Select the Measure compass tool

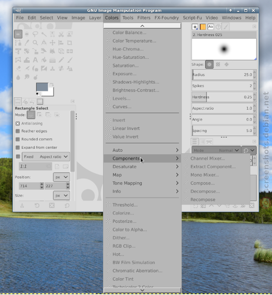[44, 42]
